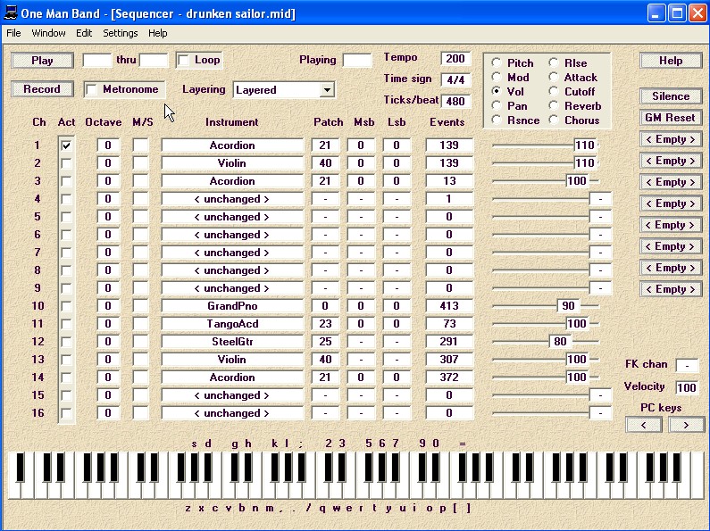The width and height of the screenshot is (710, 531).
Task: Click the Ticks/beat field showing 480
Action: coord(455,102)
